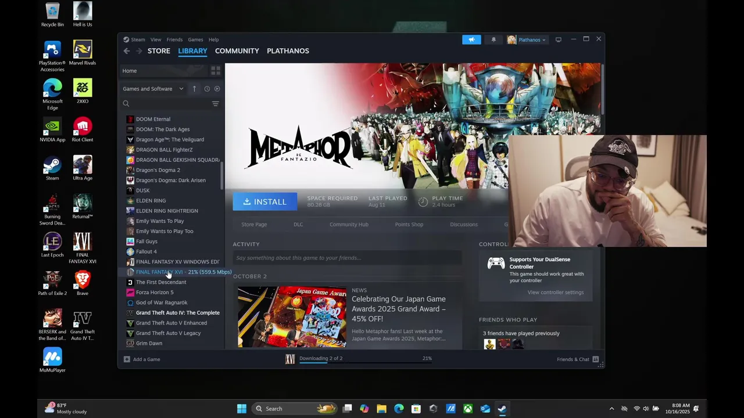
Task: Click View controller settings
Action: click(x=555, y=293)
